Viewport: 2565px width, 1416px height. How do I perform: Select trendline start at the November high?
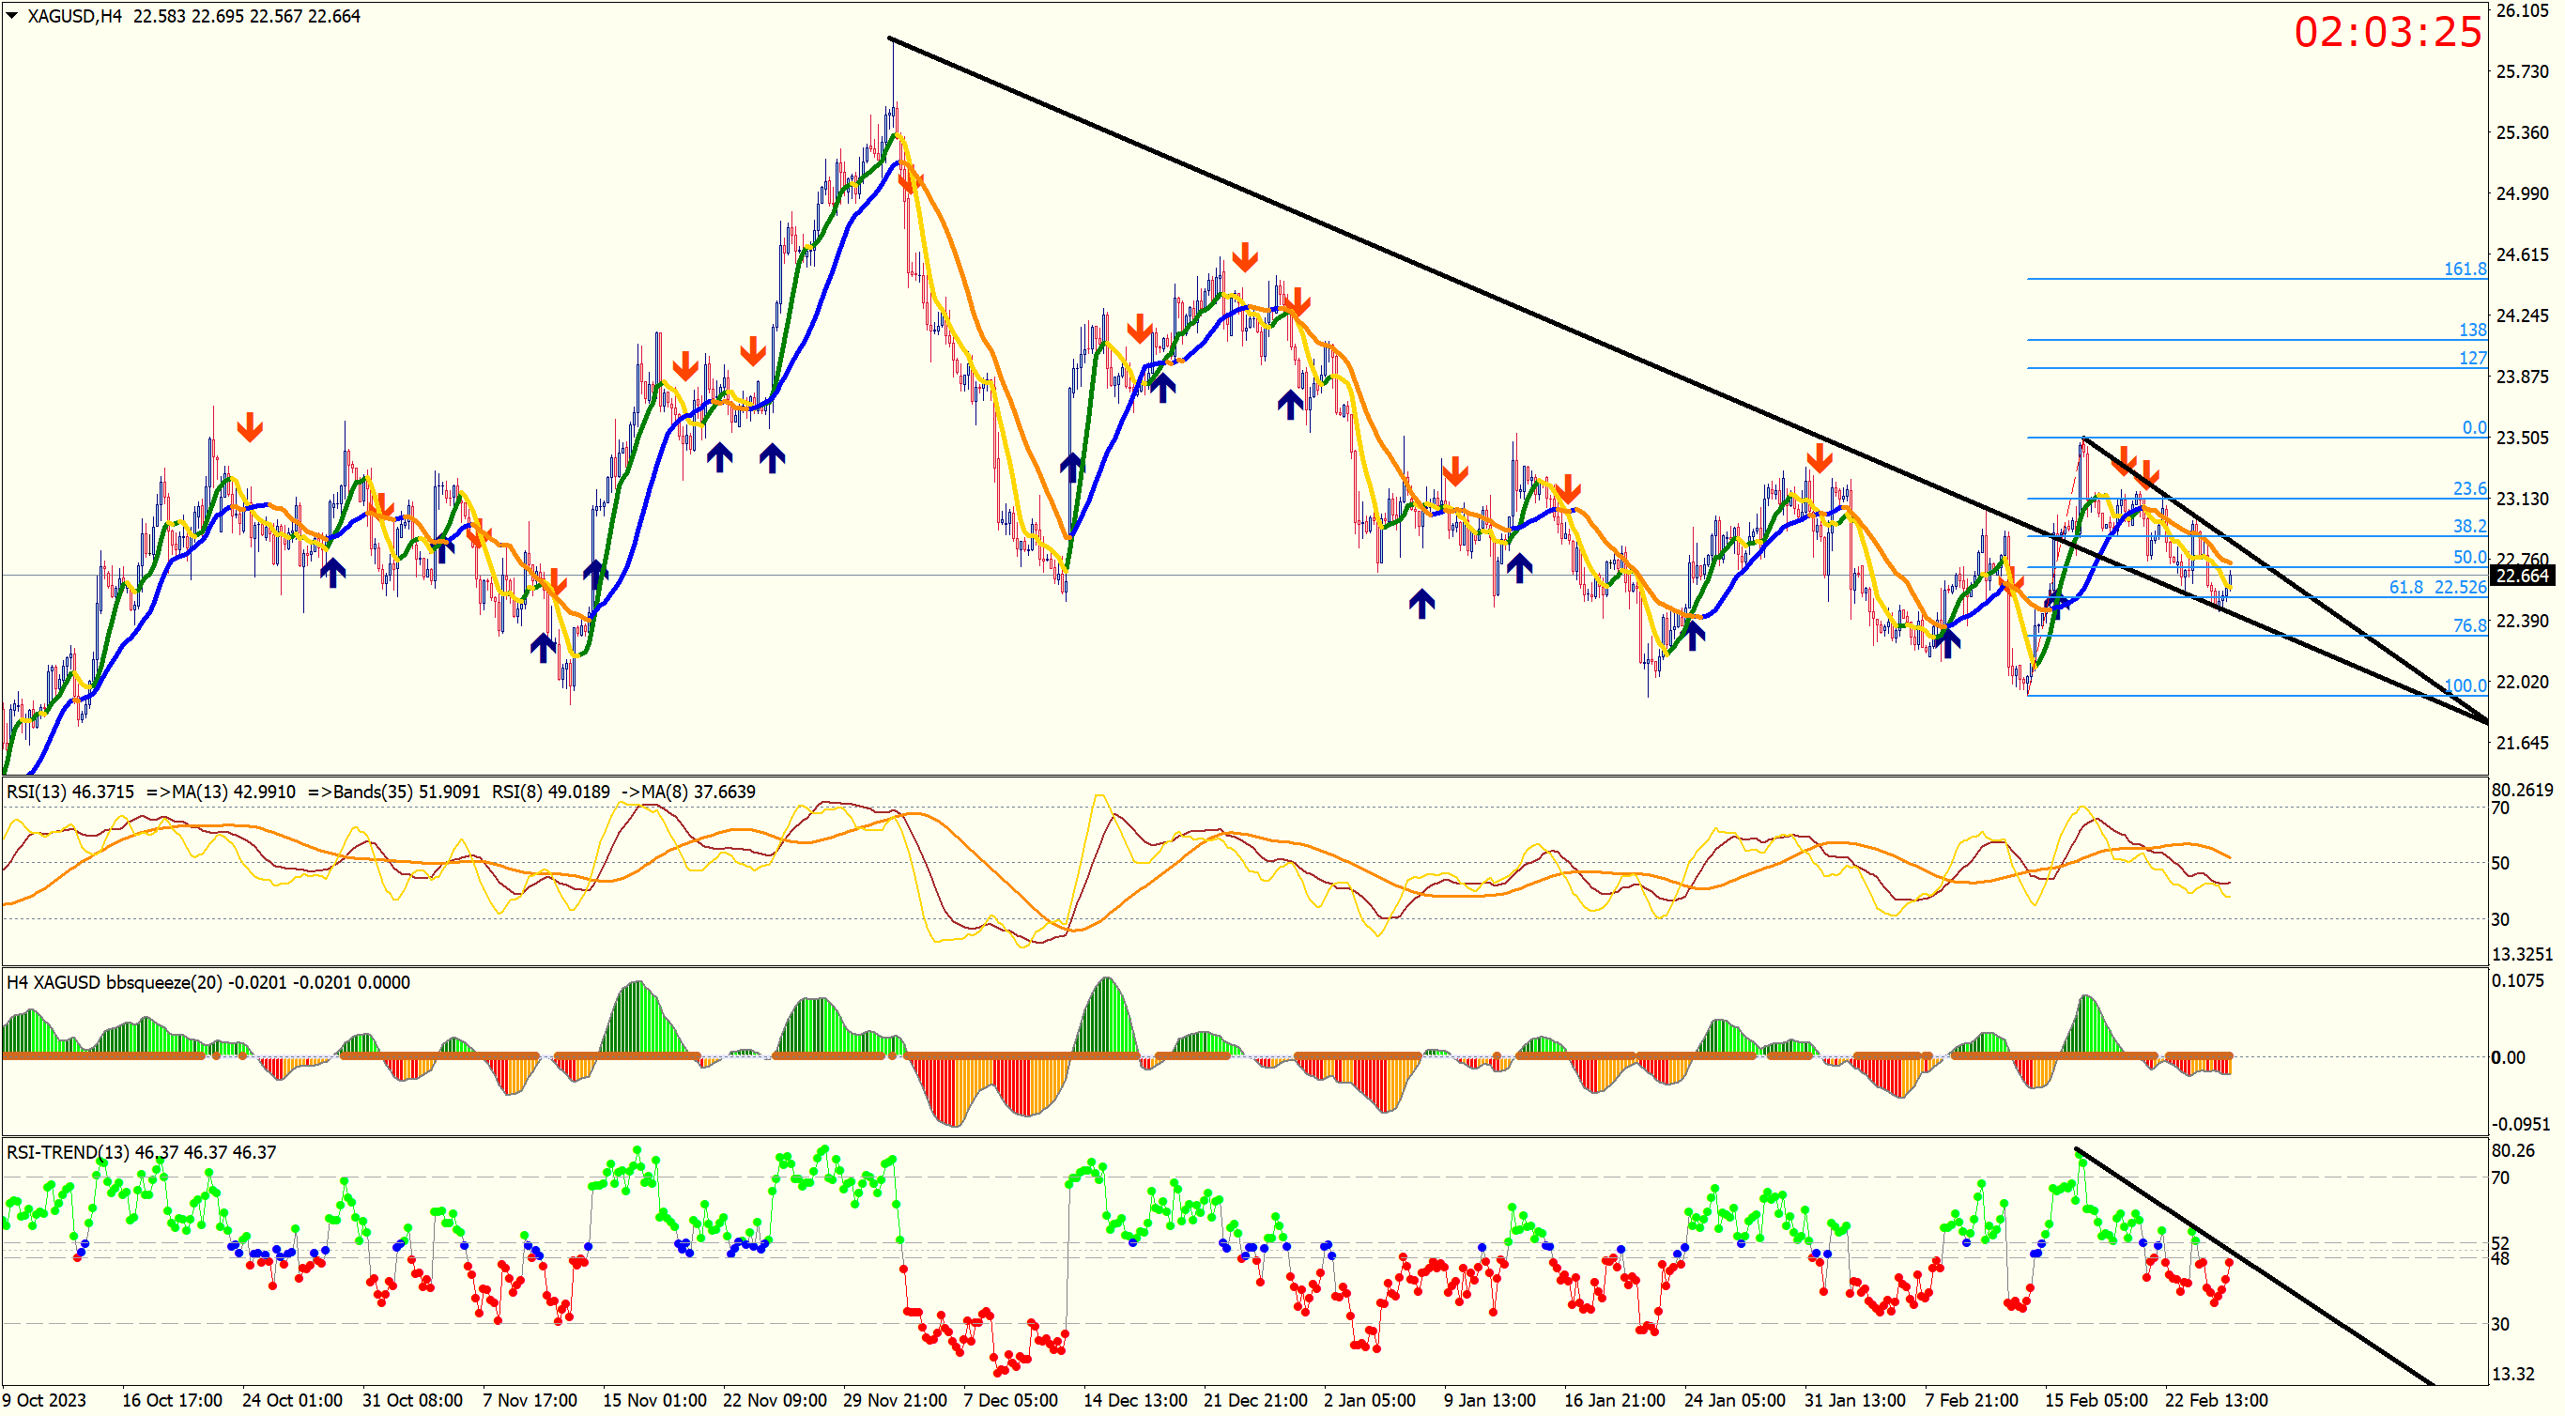(890, 38)
